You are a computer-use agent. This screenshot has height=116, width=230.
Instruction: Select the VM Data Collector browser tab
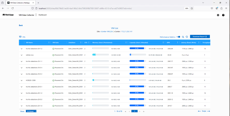click(19, 3)
